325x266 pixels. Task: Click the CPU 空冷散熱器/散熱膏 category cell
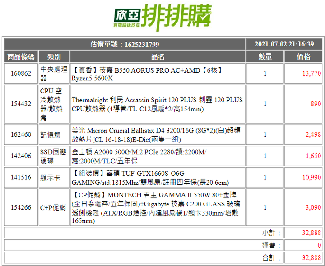pos(54,104)
